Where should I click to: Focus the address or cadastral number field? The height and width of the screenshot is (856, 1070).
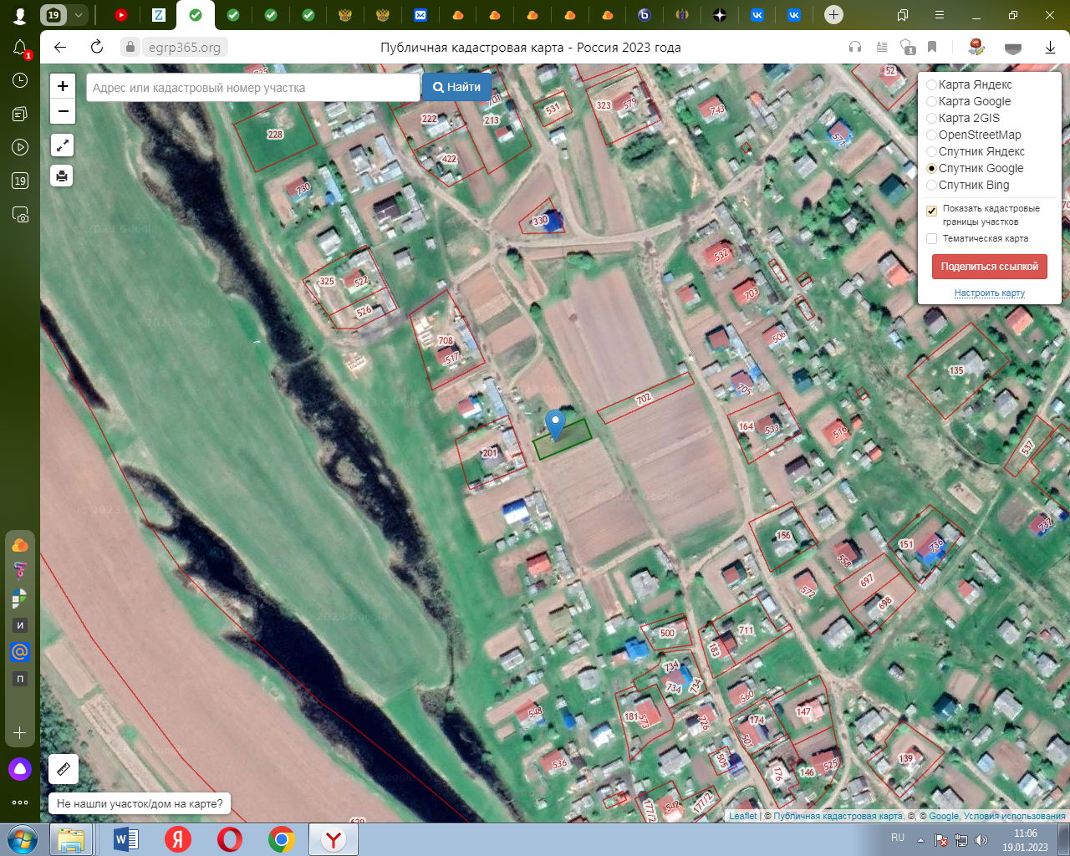pos(253,87)
